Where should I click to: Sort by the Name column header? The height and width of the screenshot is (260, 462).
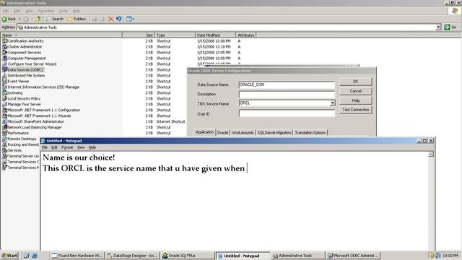61,35
